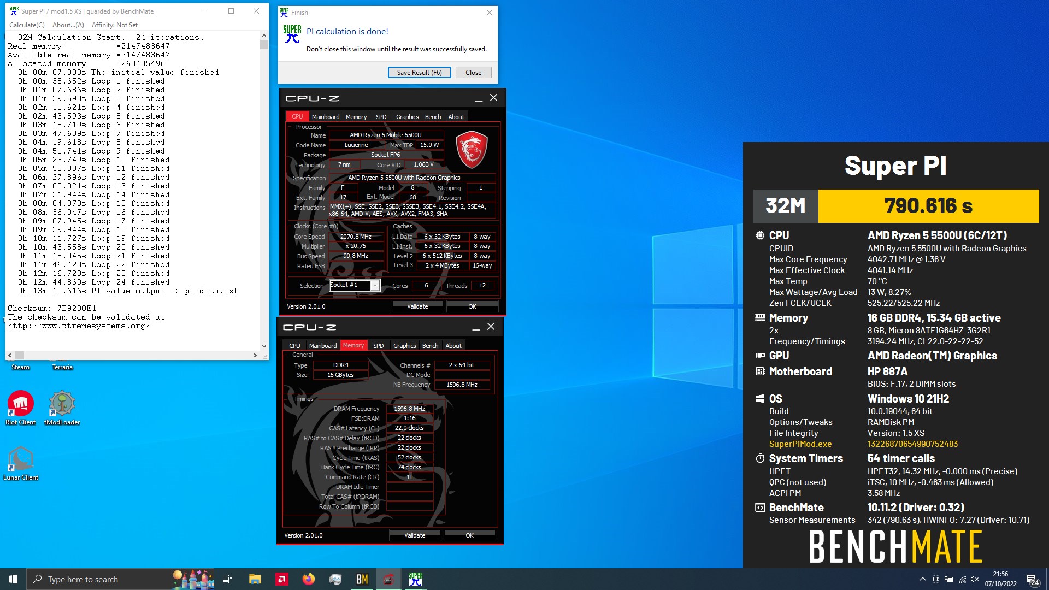Click the right arrow of Super PI horizontal scrollbar
The height and width of the screenshot is (590, 1049).
coord(255,355)
